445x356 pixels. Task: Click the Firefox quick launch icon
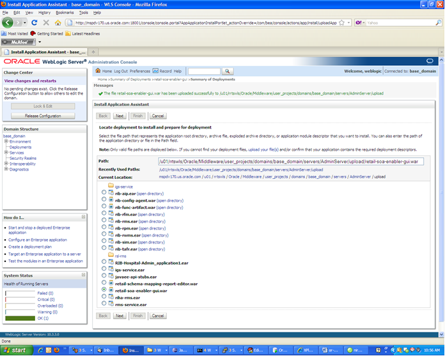56,350
